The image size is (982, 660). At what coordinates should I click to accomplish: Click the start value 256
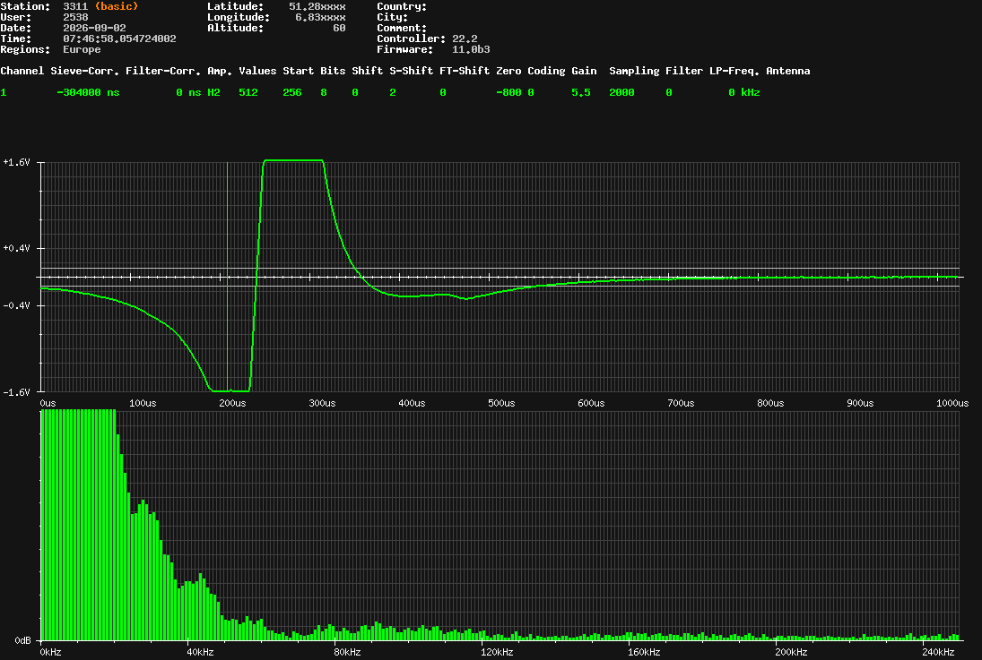tap(291, 92)
